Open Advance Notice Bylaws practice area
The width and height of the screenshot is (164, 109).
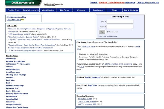pyautogui.click(x=16, y=61)
